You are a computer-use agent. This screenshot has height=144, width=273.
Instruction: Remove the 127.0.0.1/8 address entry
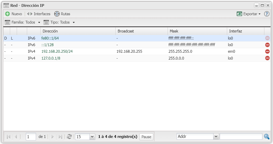point(267,58)
